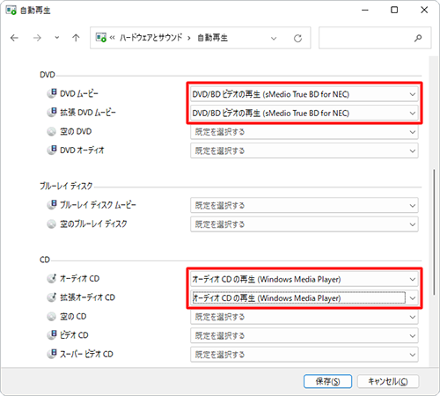Click the オーディオ CD music disc icon
Screen dimensions: 440x396
[x=52, y=278]
